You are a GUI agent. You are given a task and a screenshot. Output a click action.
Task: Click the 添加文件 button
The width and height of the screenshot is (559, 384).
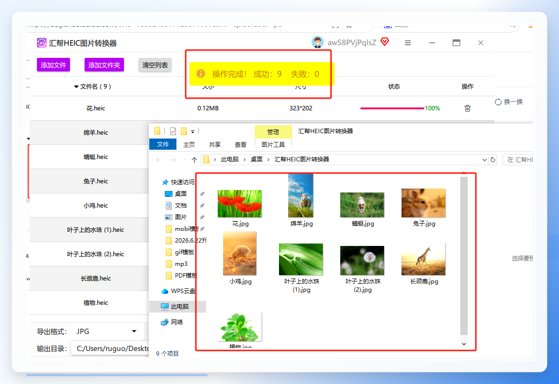(x=53, y=65)
